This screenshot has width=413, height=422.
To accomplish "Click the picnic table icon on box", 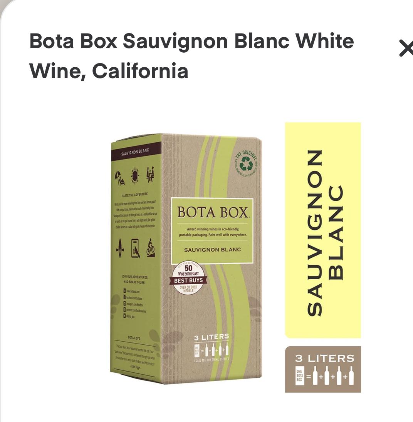I will pyautogui.click(x=150, y=173).
